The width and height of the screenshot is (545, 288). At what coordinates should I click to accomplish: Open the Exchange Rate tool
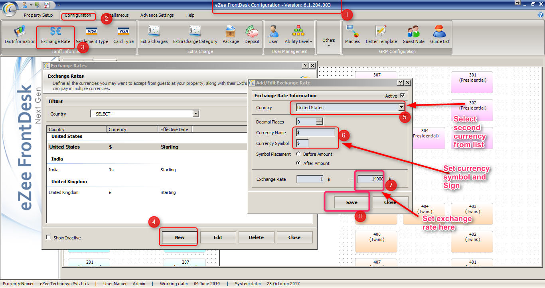click(55, 35)
